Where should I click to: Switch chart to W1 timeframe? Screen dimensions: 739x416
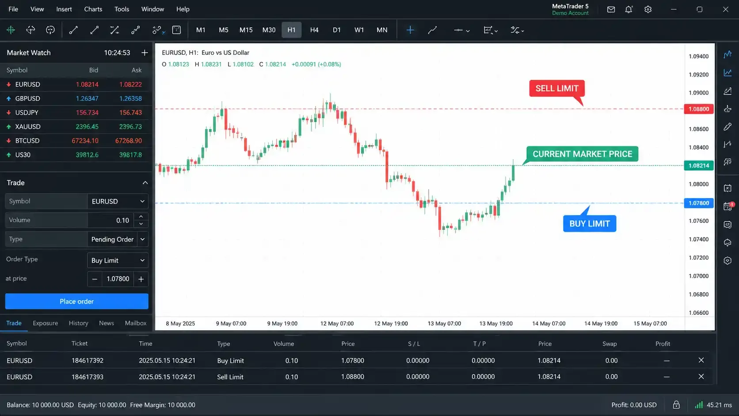coord(359,30)
